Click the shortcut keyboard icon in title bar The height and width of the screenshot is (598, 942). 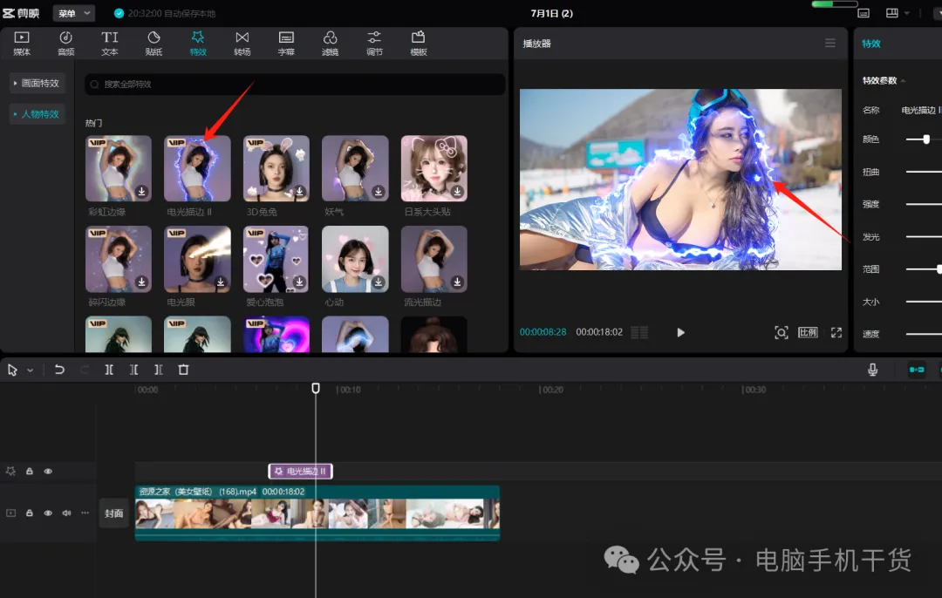pos(863,13)
